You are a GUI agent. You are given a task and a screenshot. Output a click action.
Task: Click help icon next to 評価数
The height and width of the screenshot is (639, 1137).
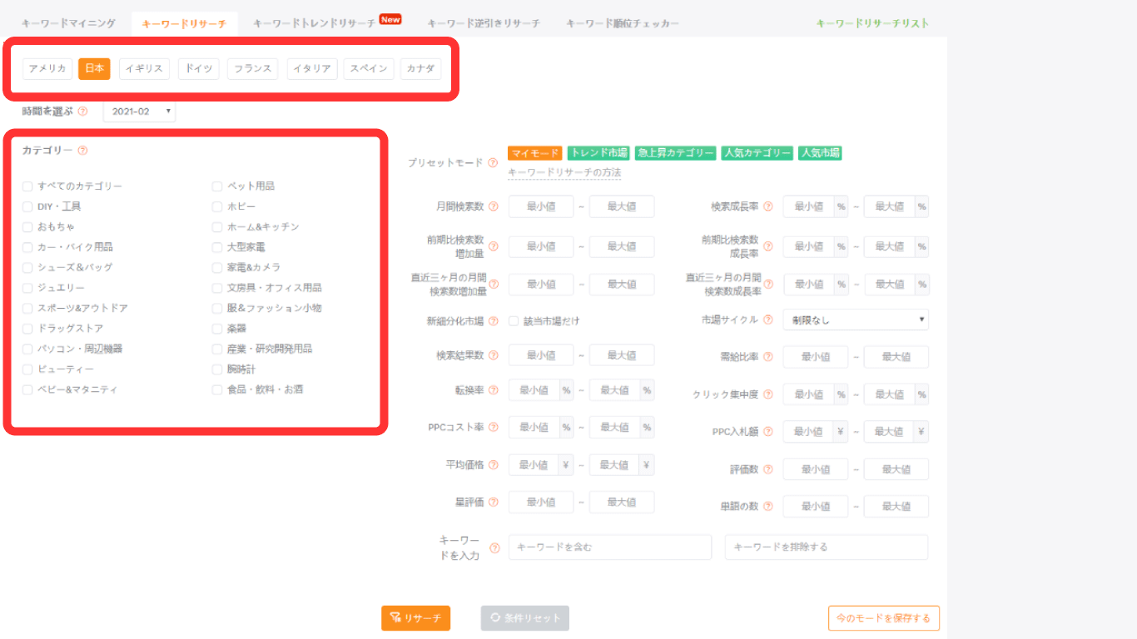coord(768,469)
